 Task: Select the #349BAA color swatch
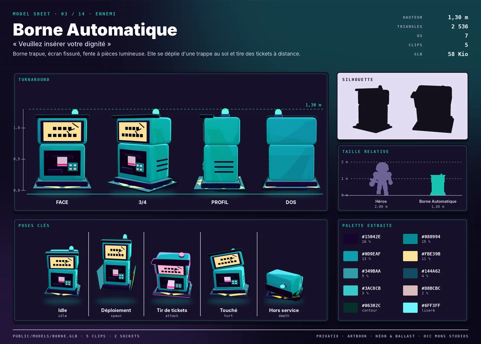pyautogui.click(x=350, y=273)
